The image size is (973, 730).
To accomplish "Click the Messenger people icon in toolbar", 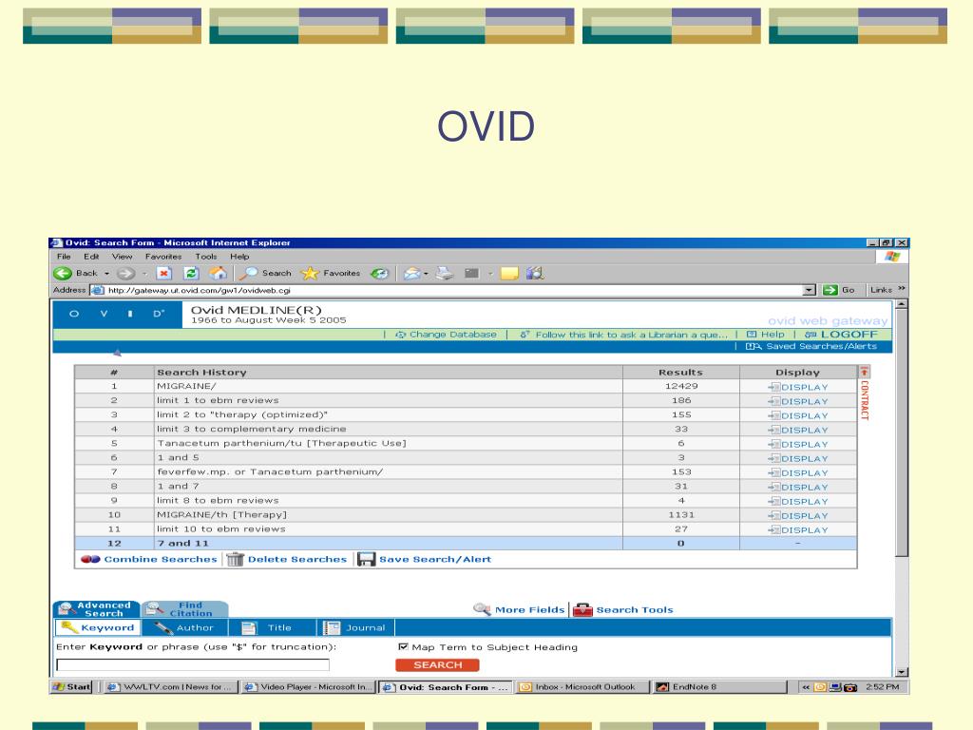I will [535, 273].
